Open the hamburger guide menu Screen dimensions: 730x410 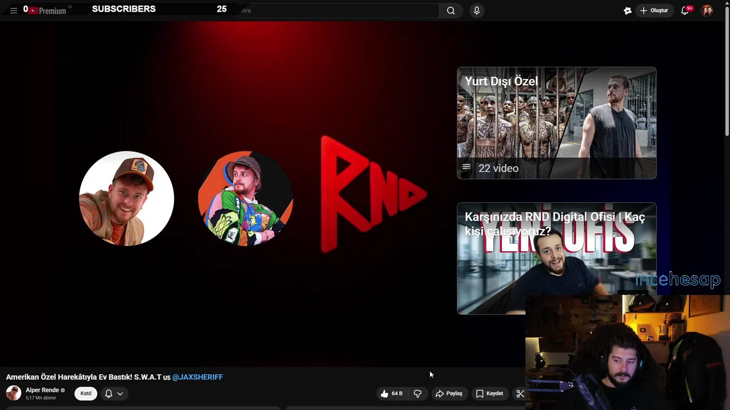coord(14,10)
